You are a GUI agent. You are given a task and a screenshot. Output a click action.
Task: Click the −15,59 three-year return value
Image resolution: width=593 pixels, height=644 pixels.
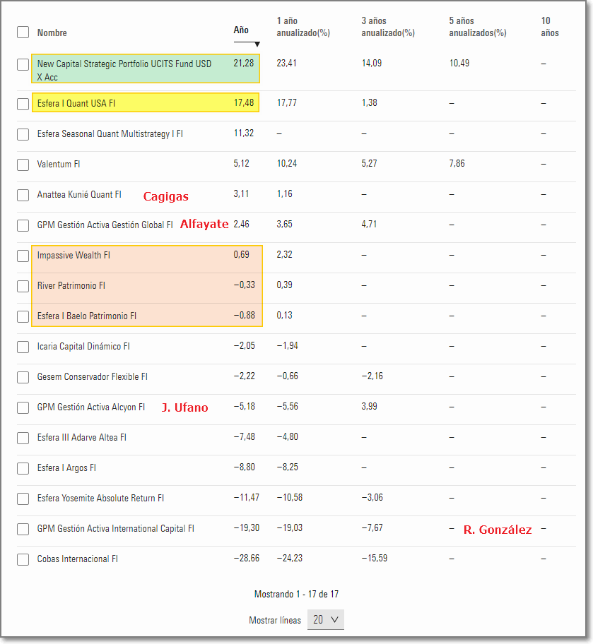(375, 559)
